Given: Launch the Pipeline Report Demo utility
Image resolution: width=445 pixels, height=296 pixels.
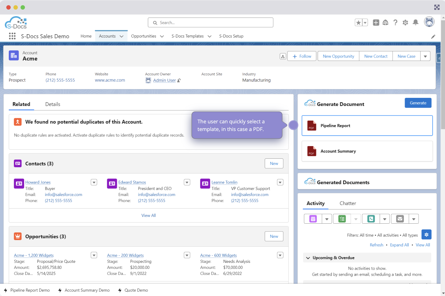Looking at the screenshot, I should (x=27, y=290).
